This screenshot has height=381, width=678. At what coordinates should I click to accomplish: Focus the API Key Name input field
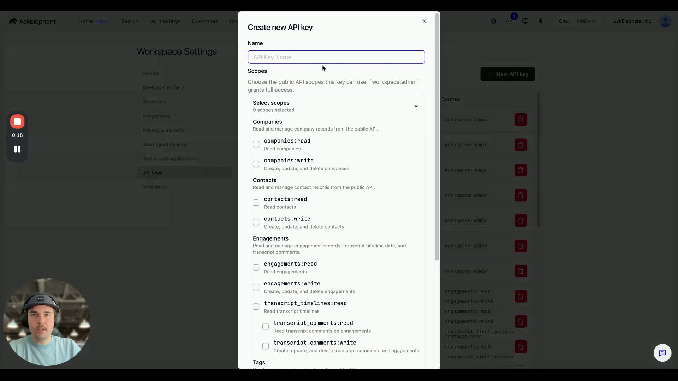pos(336,57)
